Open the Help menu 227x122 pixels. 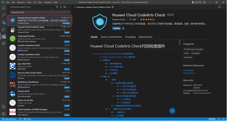pos(55,2)
